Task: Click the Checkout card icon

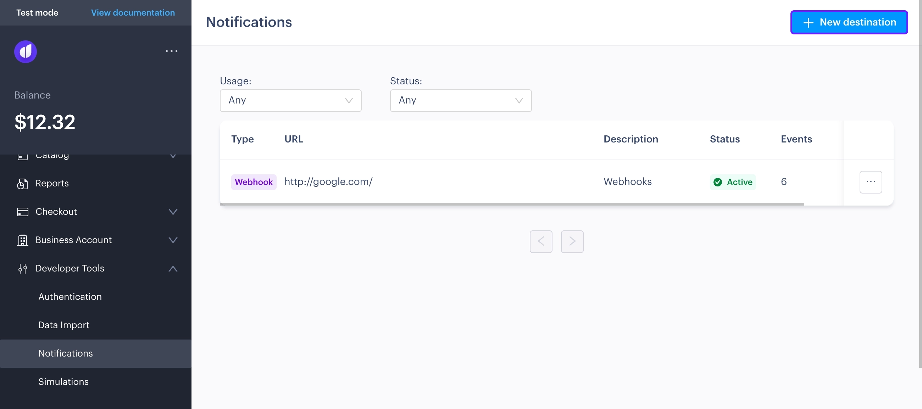Action: tap(22, 212)
